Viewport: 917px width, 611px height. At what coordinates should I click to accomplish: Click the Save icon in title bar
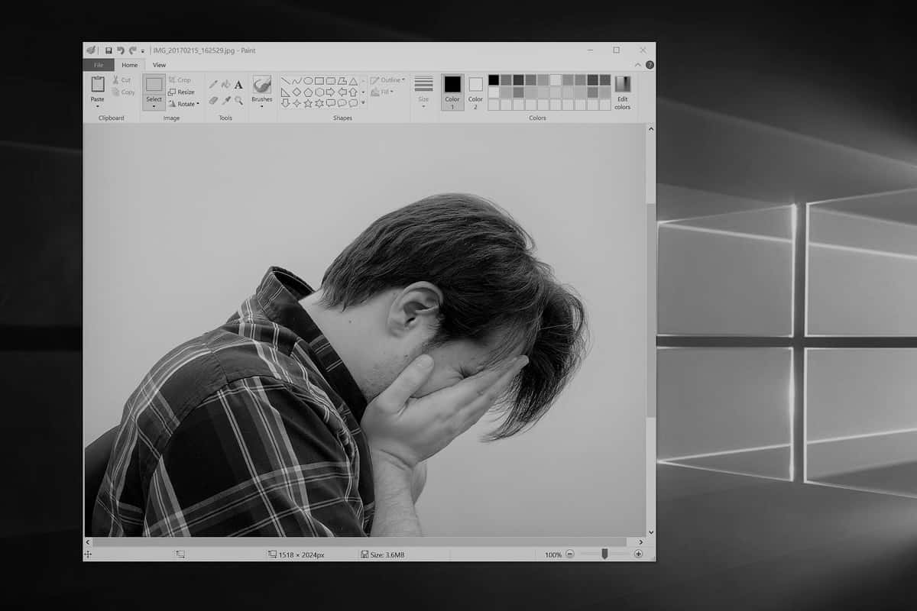(x=109, y=50)
